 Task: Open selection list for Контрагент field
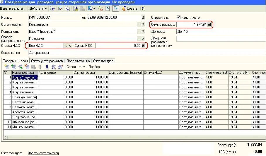pos(139,32)
